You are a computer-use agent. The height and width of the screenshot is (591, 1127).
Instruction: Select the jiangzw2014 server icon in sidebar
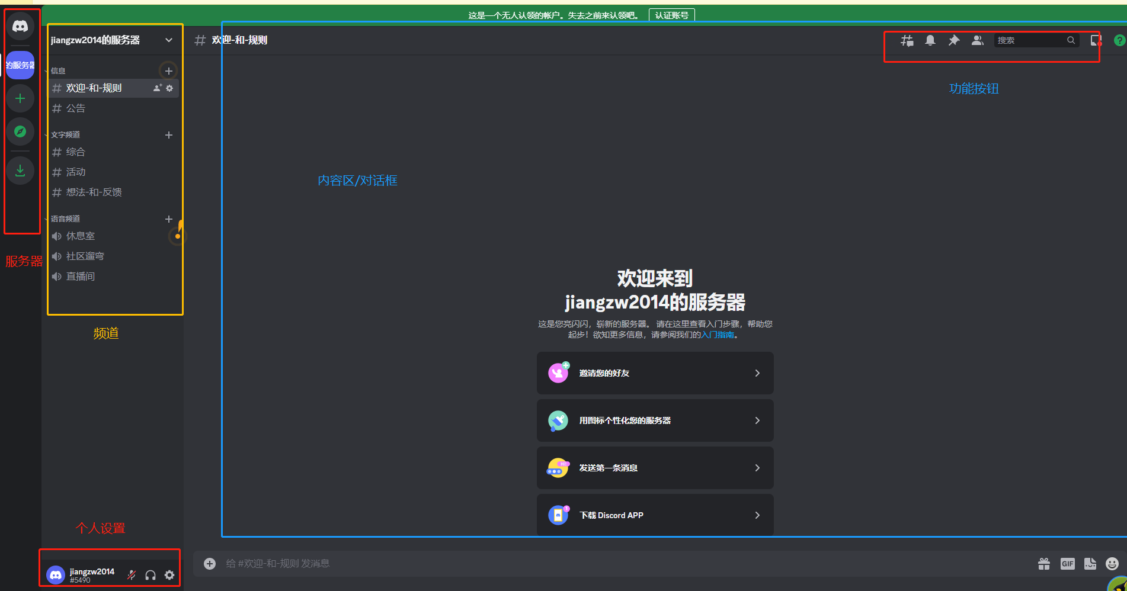coord(20,65)
